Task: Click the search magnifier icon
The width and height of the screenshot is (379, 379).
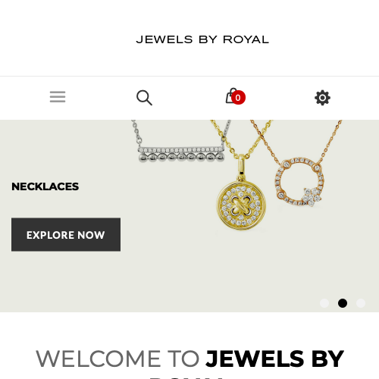Action: [x=144, y=98]
